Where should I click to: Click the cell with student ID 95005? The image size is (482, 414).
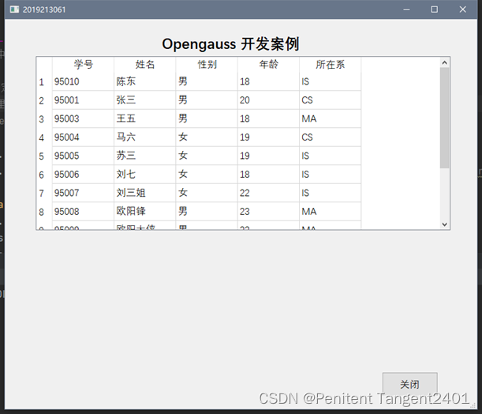tap(83, 156)
